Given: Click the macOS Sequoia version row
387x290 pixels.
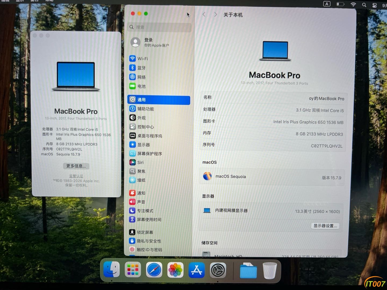Looking at the screenshot, I should click(272, 177).
